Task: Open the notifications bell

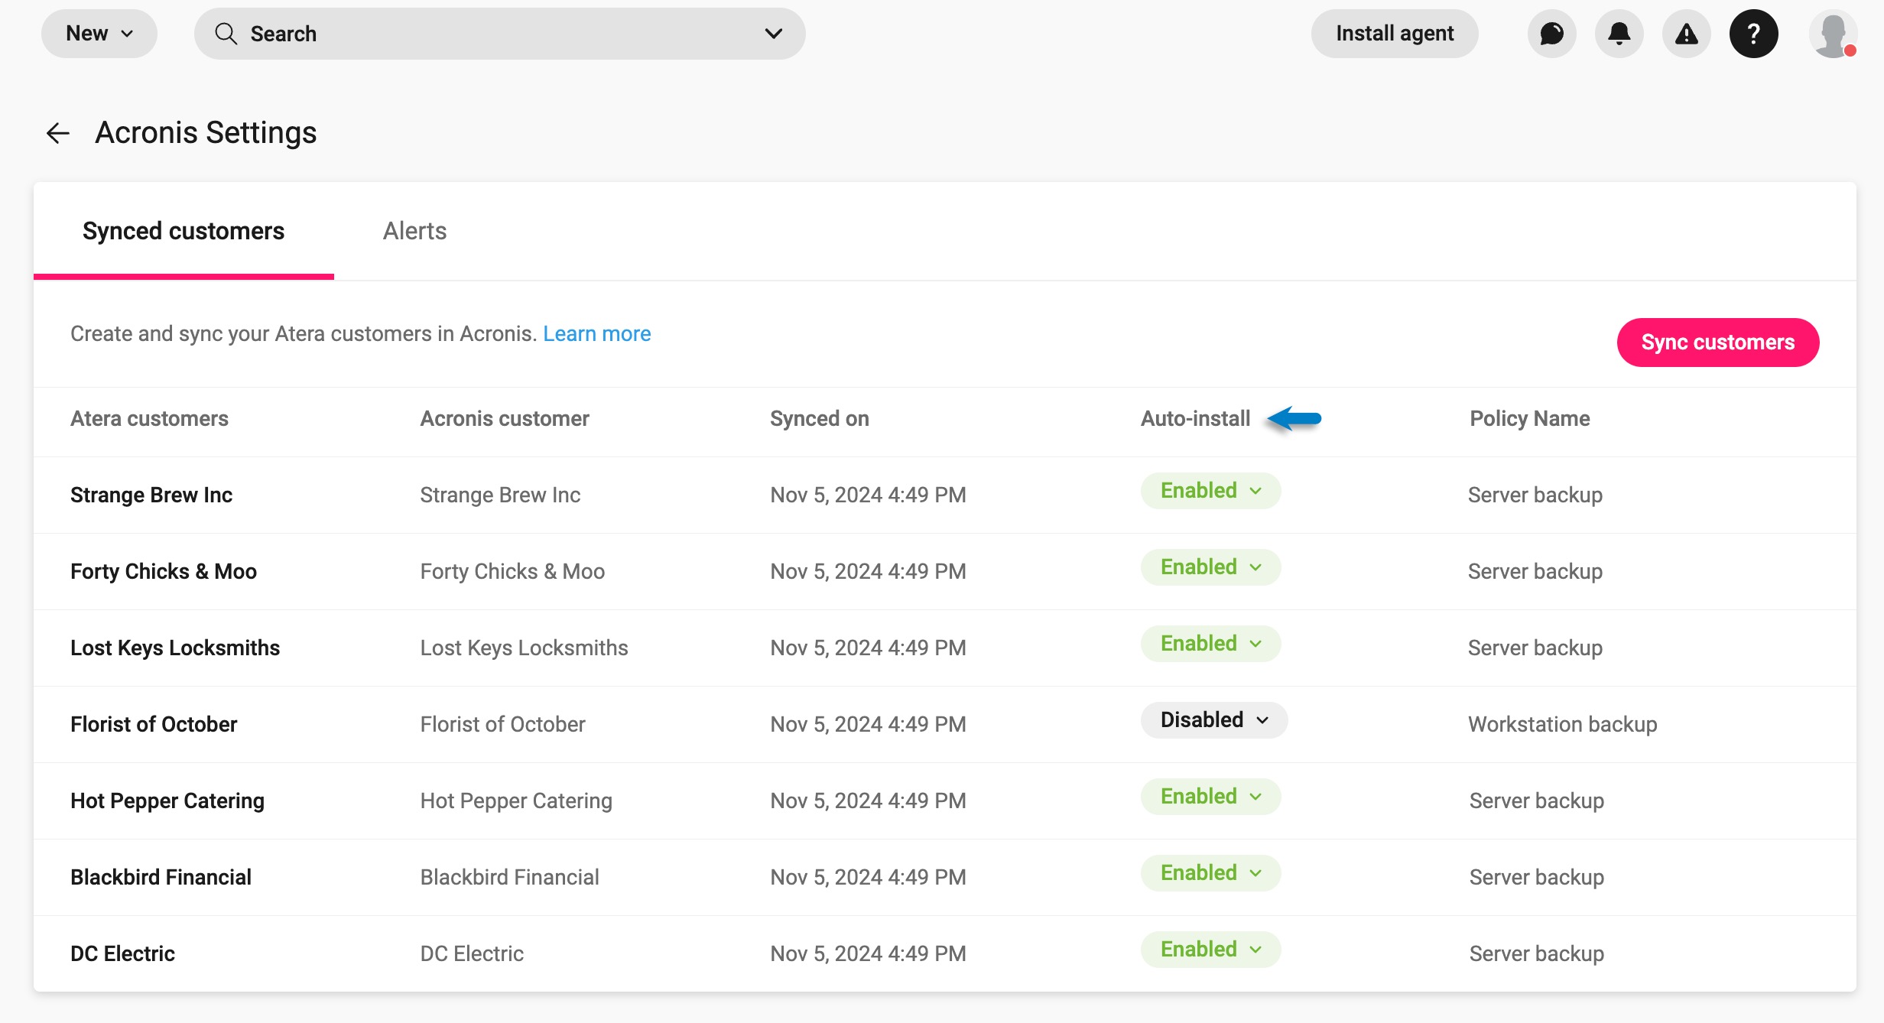Action: (1619, 34)
